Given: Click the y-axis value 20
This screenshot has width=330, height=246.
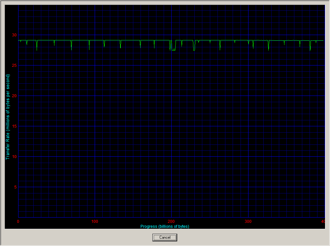Looking at the screenshot, I should (x=14, y=96).
